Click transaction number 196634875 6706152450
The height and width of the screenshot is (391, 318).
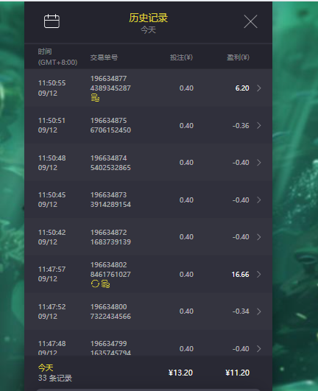(110, 125)
